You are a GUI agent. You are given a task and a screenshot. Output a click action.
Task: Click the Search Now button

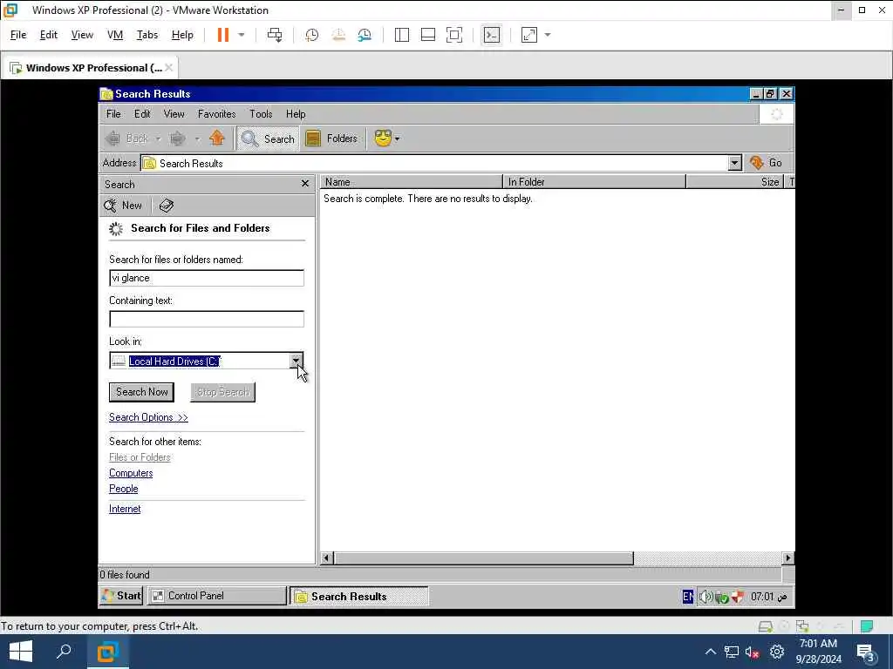click(x=142, y=391)
